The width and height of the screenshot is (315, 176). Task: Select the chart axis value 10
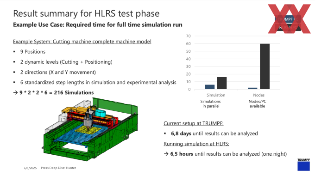pyautogui.click(x=188, y=82)
